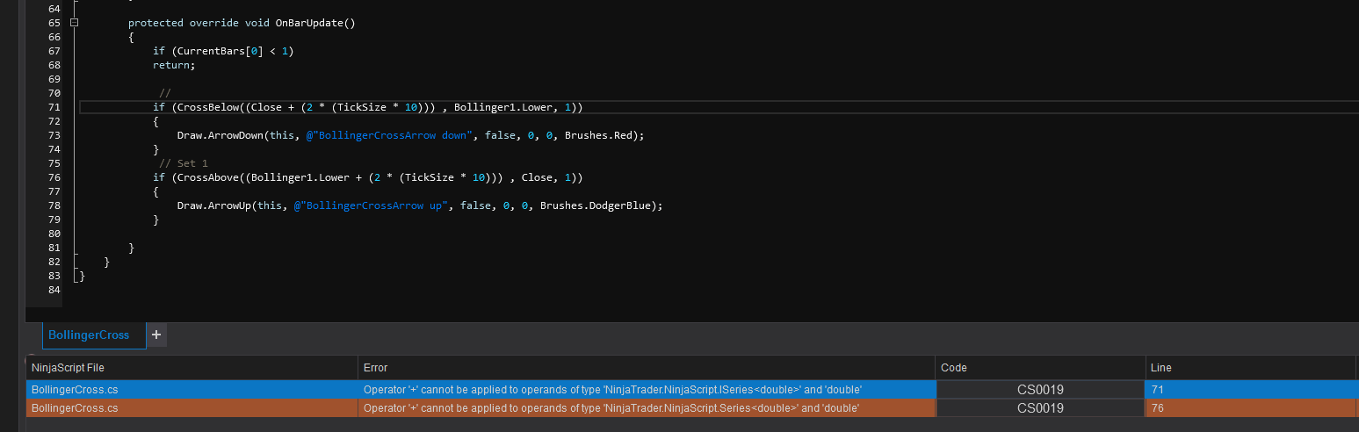Click line value 71 in the error grid
The width and height of the screenshot is (1359, 432).
1159,389
